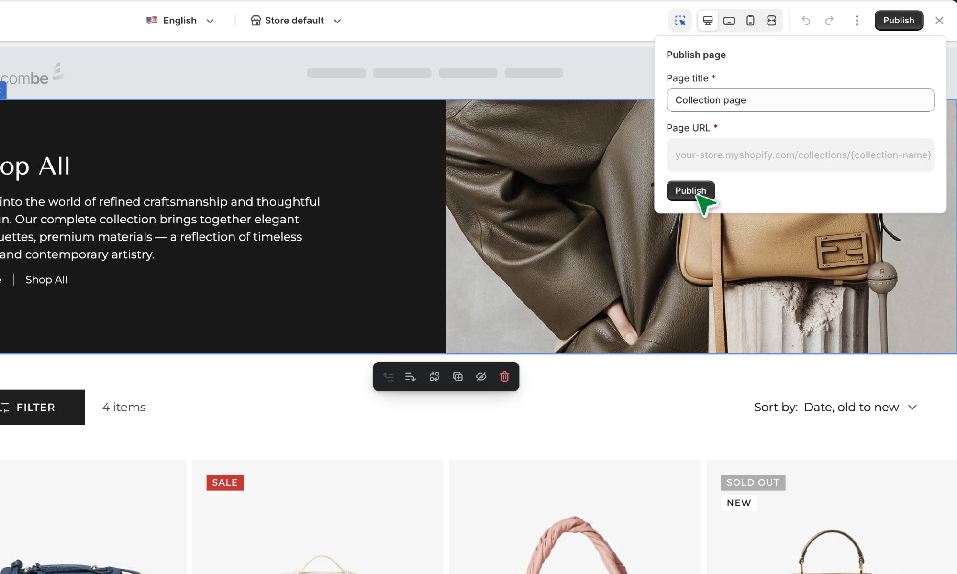Delete the section using the red trash icon
Screen dimensions: 957x574
tap(504, 377)
